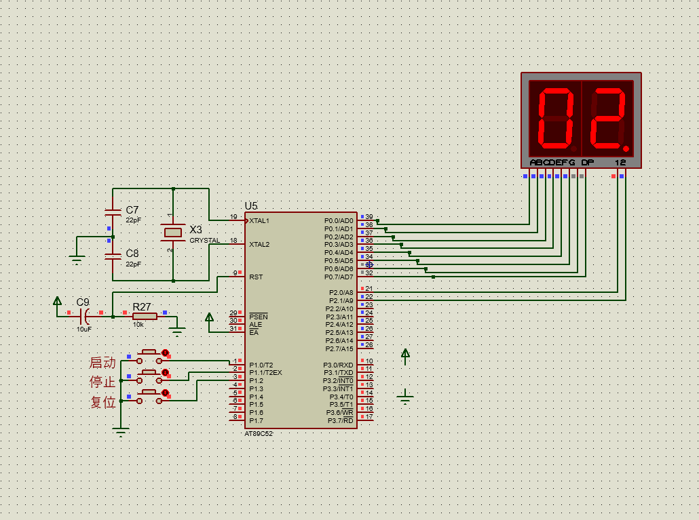This screenshot has width=699, height=520.
Task: Select the crystal oscillator X3 component
Action: (173, 233)
